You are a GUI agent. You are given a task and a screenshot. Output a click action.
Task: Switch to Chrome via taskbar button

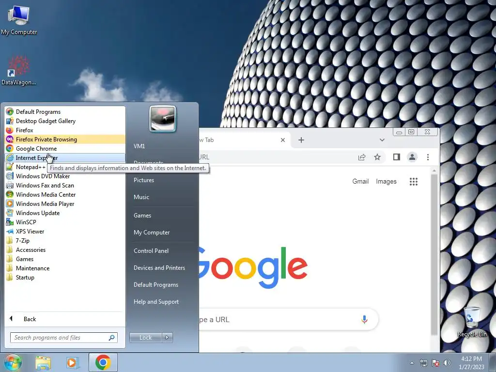click(103, 362)
